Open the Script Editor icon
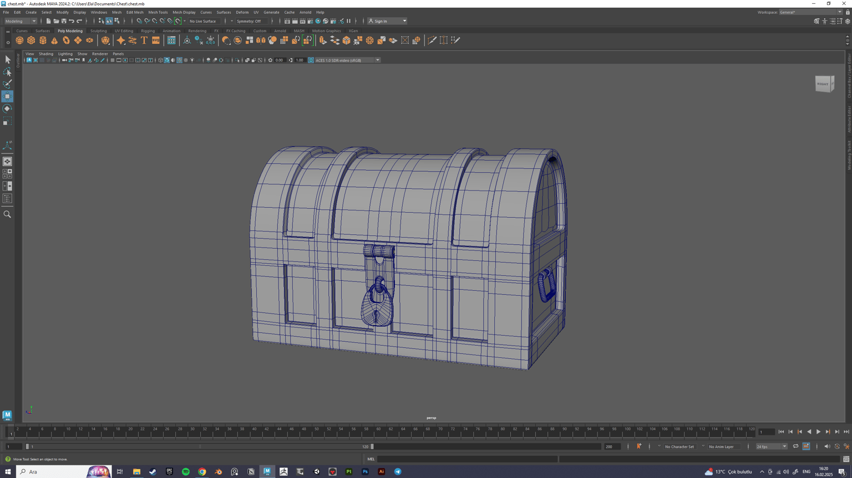Image resolution: width=852 pixels, height=478 pixels. pyautogui.click(x=846, y=459)
